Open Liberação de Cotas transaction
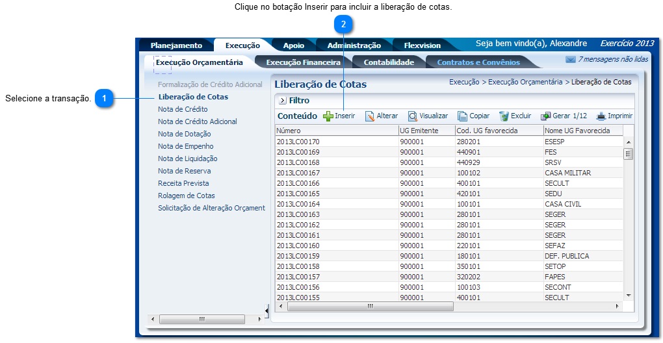The width and height of the screenshot is (663, 343). pos(193,97)
